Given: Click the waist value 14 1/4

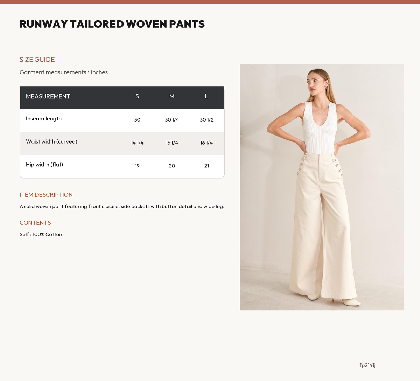Looking at the screenshot, I should tap(137, 143).
